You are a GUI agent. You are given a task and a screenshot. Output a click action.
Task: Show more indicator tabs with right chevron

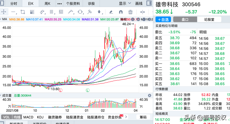click(126, 117)
